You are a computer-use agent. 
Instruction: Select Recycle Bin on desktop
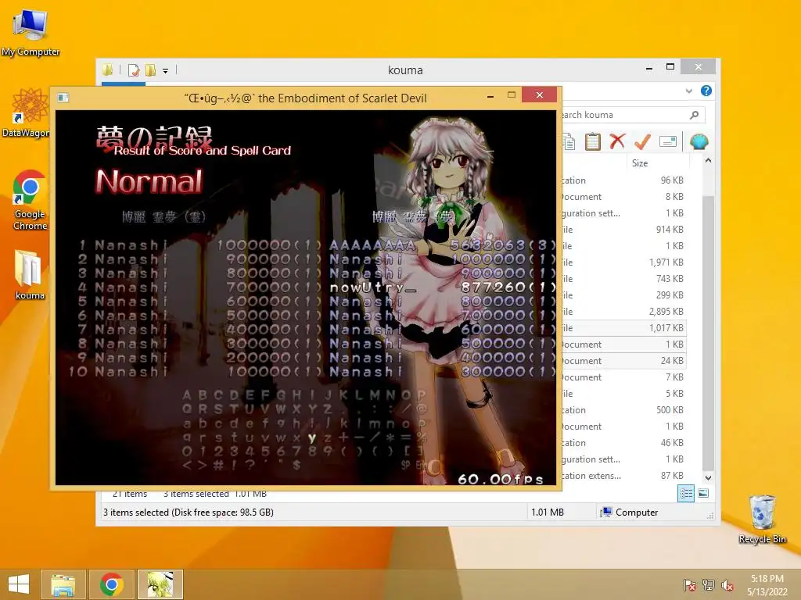[763, 519]
